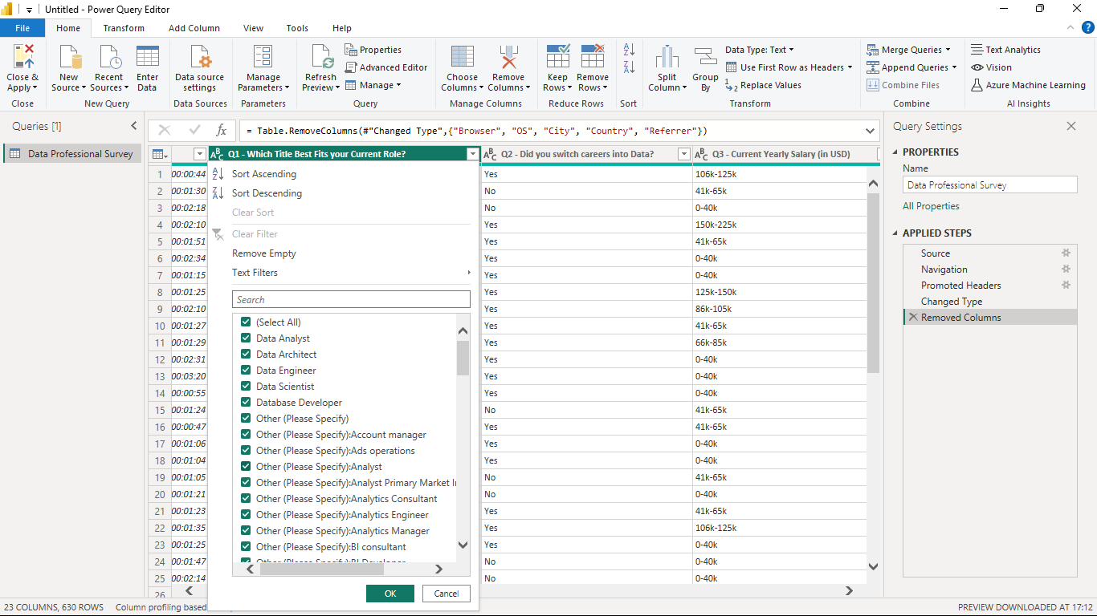Collapse the Queries pane
This screenshot has height=616, width=1097.
[134, 126]
